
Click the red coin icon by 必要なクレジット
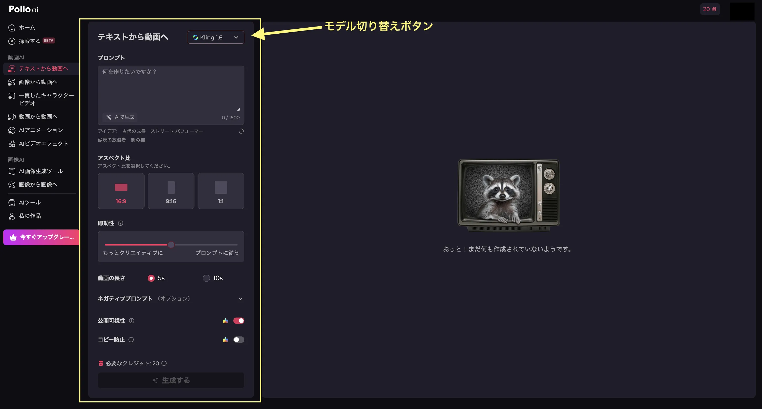[x=101, y=363]
